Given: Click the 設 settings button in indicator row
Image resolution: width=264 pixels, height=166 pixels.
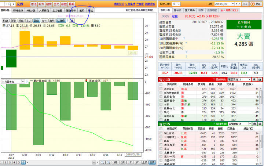Looking at the screenshot, I should click(72, 21).
